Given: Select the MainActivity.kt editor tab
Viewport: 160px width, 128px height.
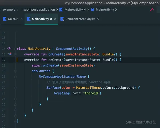Looking at the screenshot, I should click(42, 19).
